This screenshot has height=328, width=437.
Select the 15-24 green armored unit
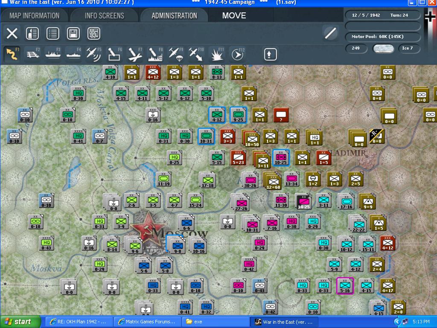click(x=195, y=200)
